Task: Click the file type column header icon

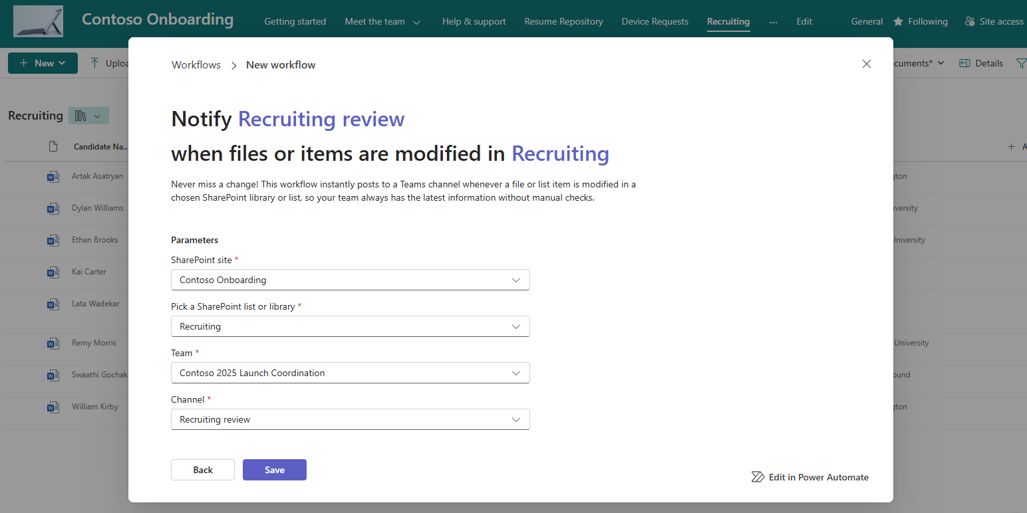Action: coord(53,147)
